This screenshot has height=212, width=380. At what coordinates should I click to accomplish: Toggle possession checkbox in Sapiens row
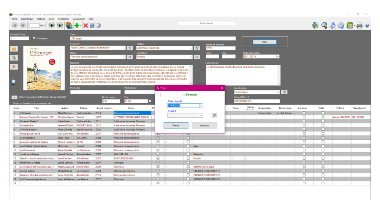tap(158, 175)
